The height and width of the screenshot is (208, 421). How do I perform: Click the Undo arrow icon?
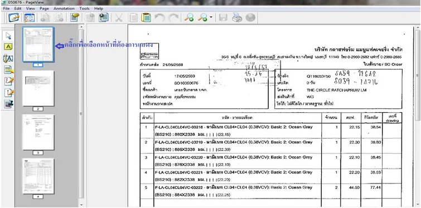pos(160,18)
